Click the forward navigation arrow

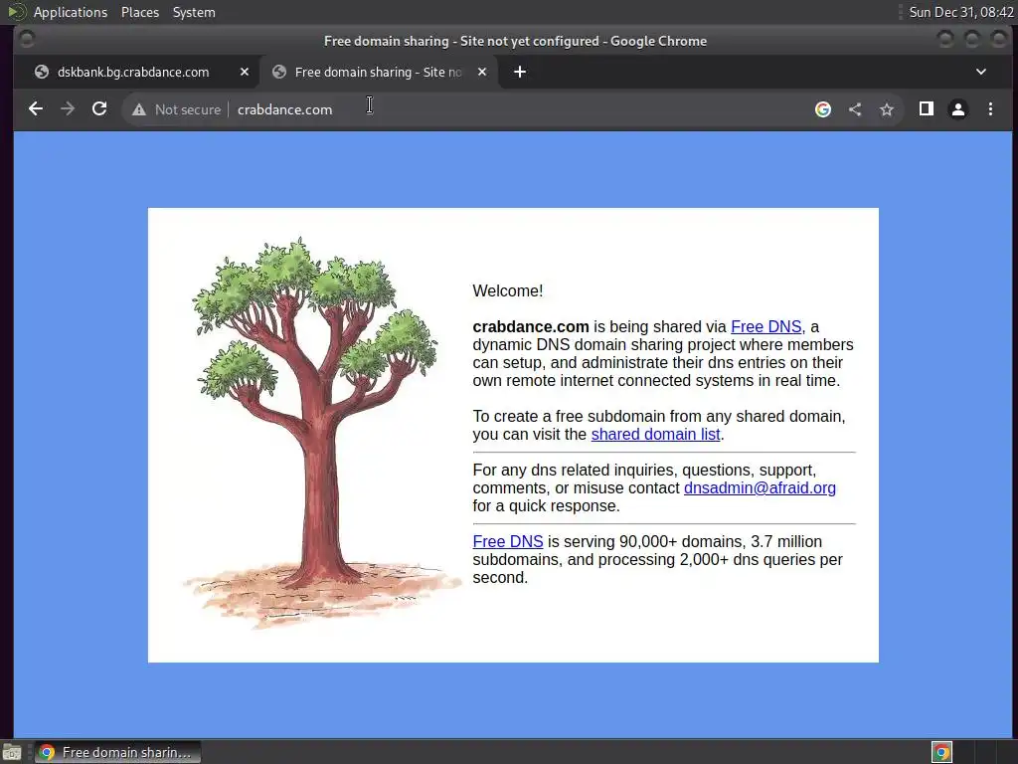[x=68, y=109]
